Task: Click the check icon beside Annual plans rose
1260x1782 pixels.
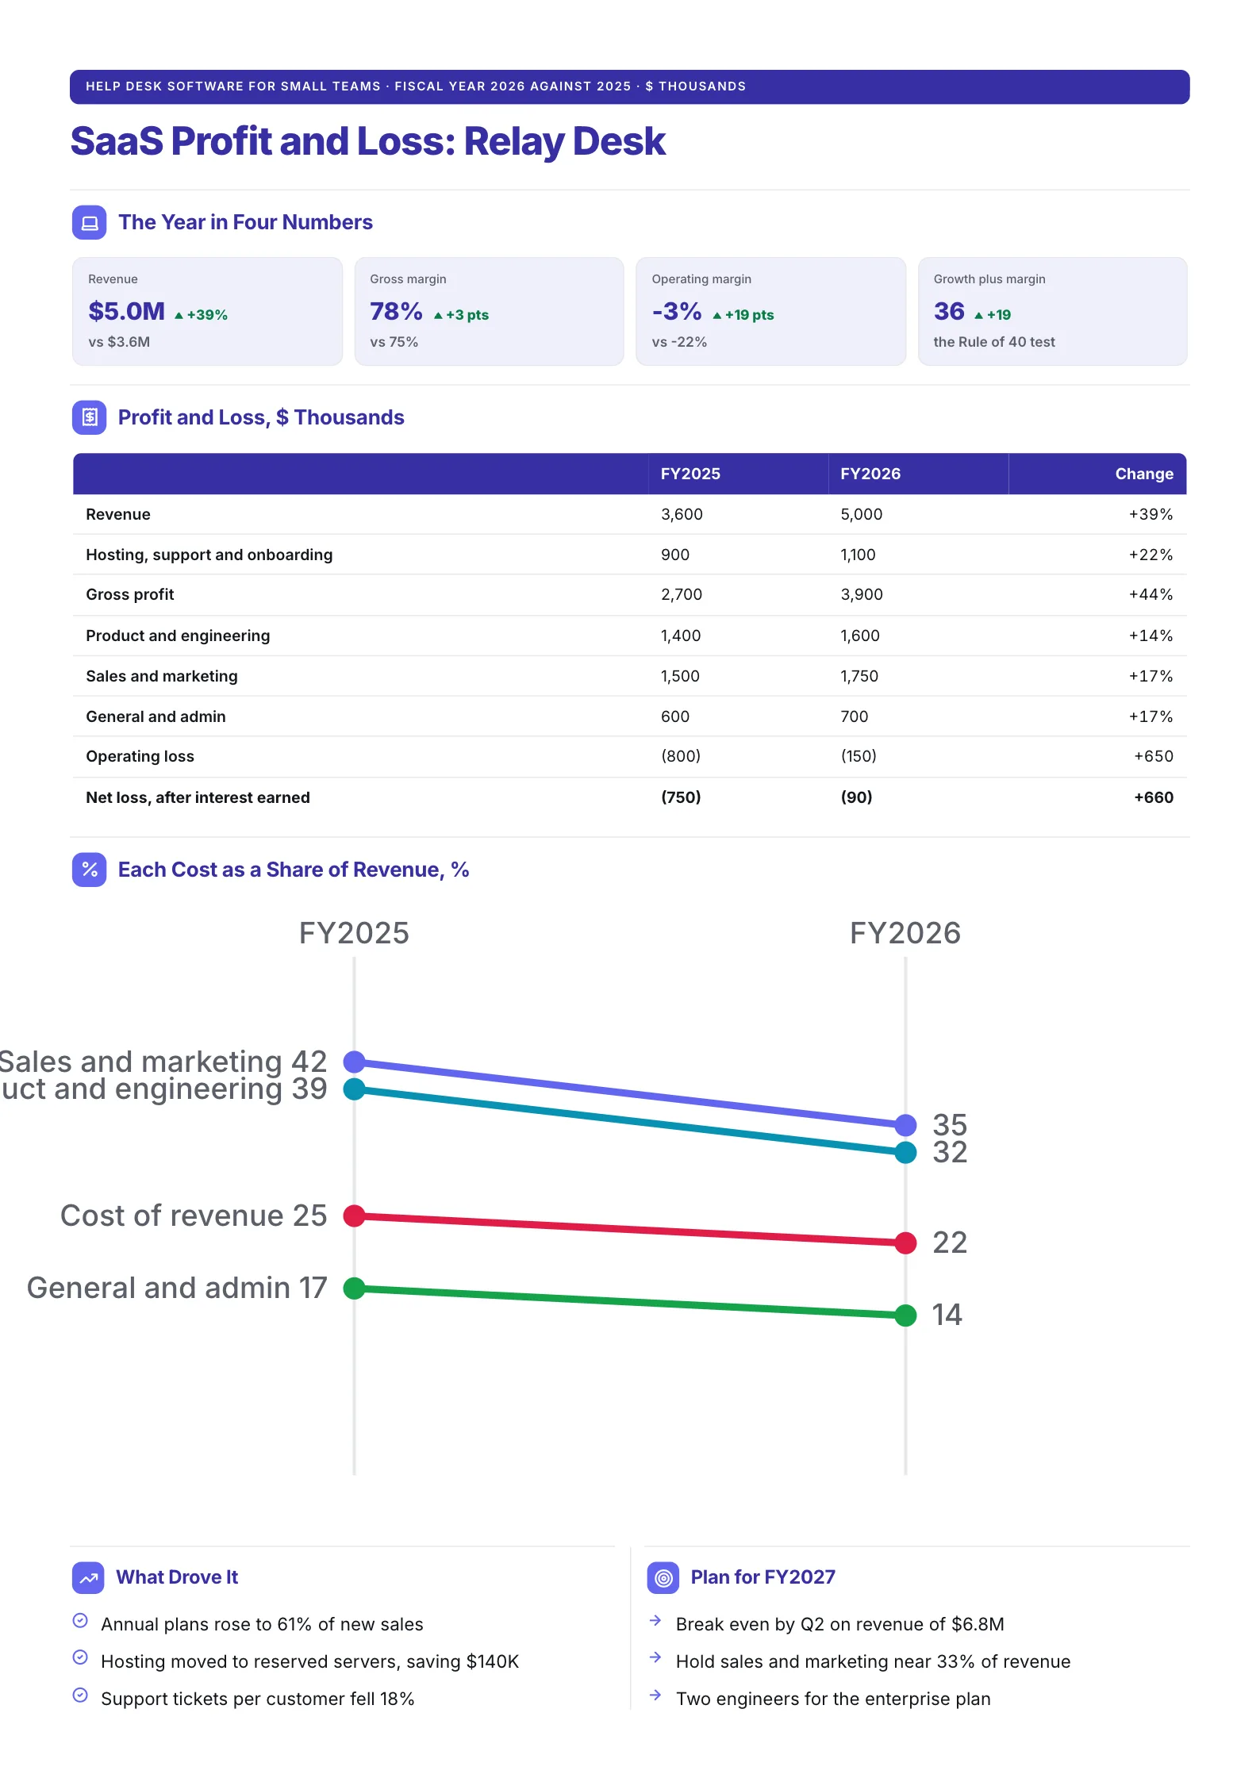Action: pyautogui.click(x=80, y=1620)
